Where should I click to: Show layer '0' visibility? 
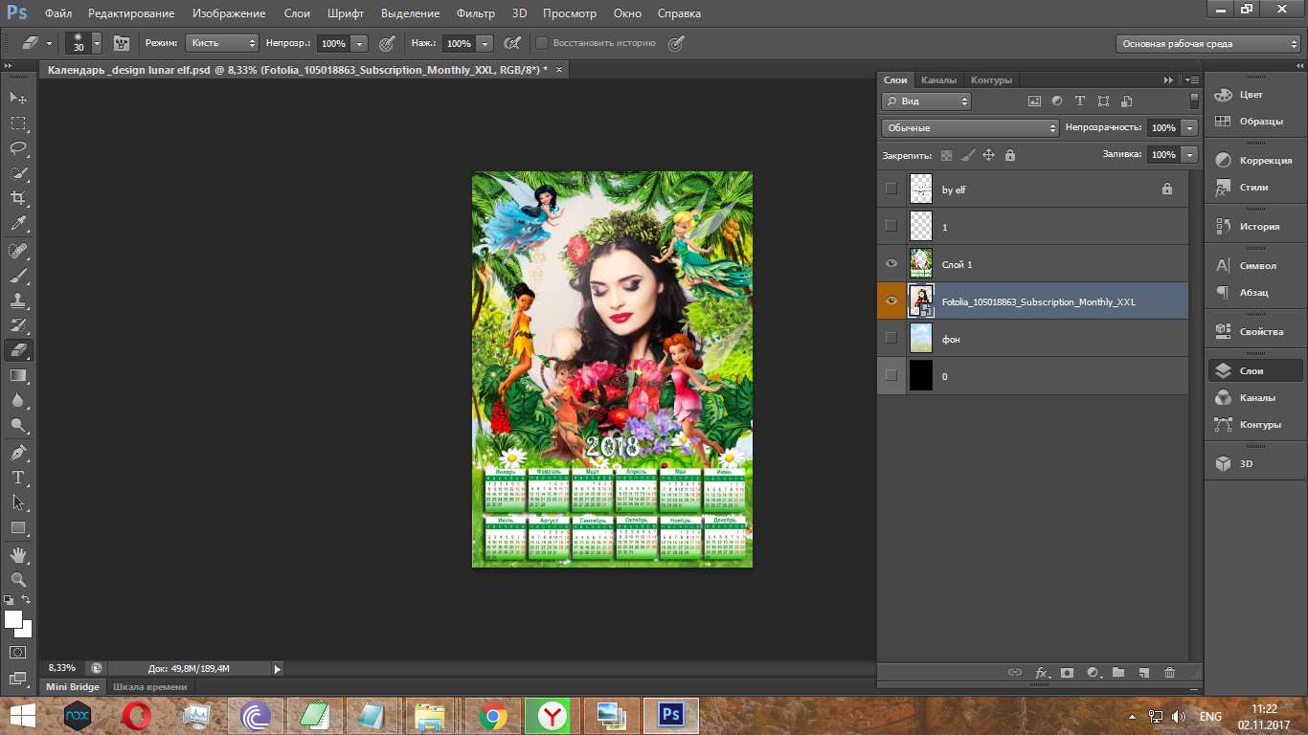tap(891, 376)
